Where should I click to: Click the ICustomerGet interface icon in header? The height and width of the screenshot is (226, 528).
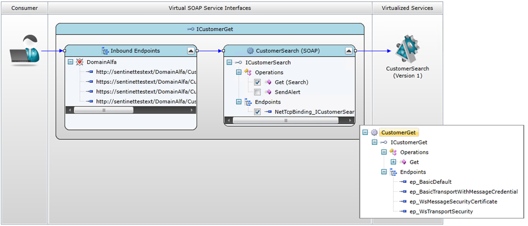[191, 29]
